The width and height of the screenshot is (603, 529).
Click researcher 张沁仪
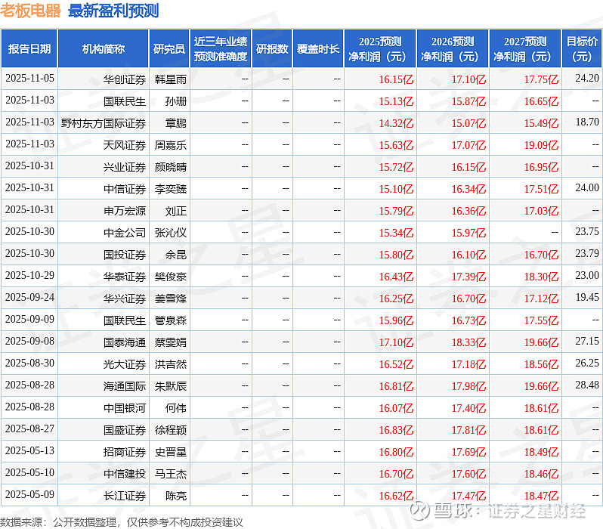tap(170, 234)
